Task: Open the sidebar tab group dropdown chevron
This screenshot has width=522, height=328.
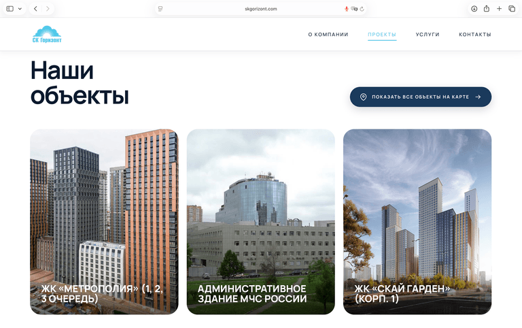Action: 20,9
